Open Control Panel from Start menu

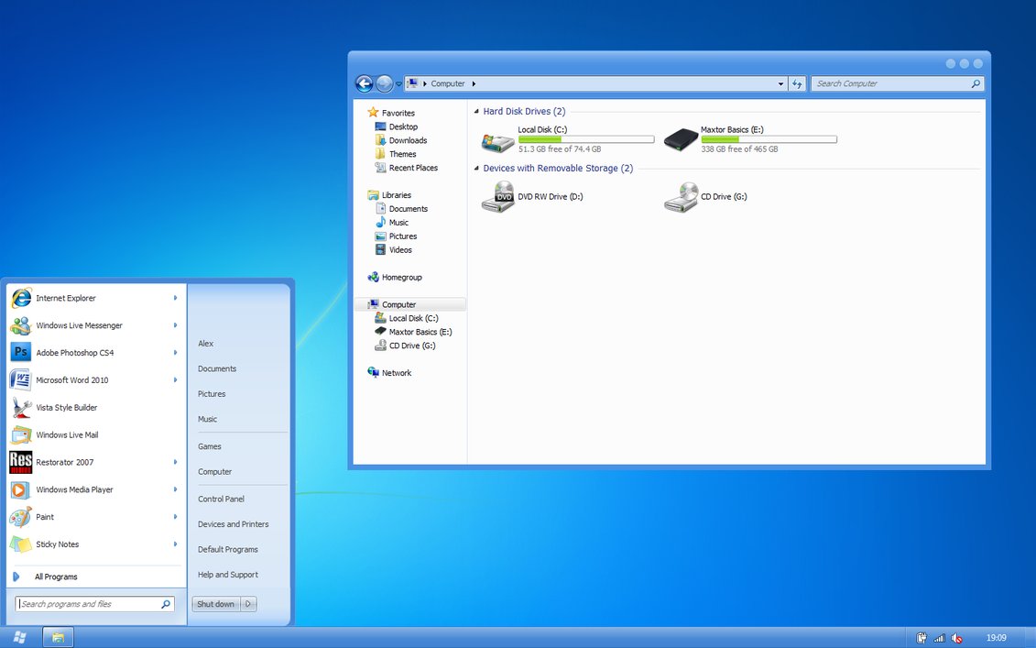(221, 500)
